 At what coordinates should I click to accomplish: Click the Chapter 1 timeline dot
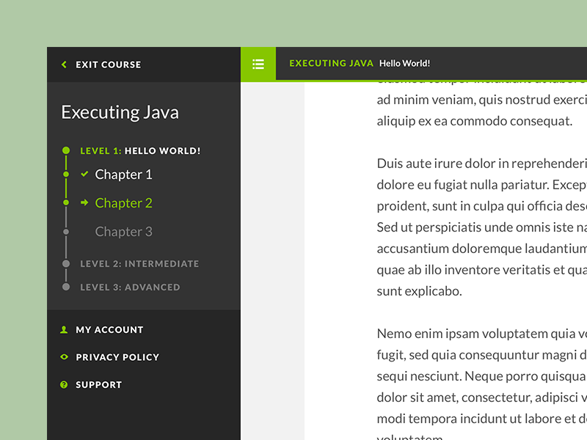click(x=66, y=174)
